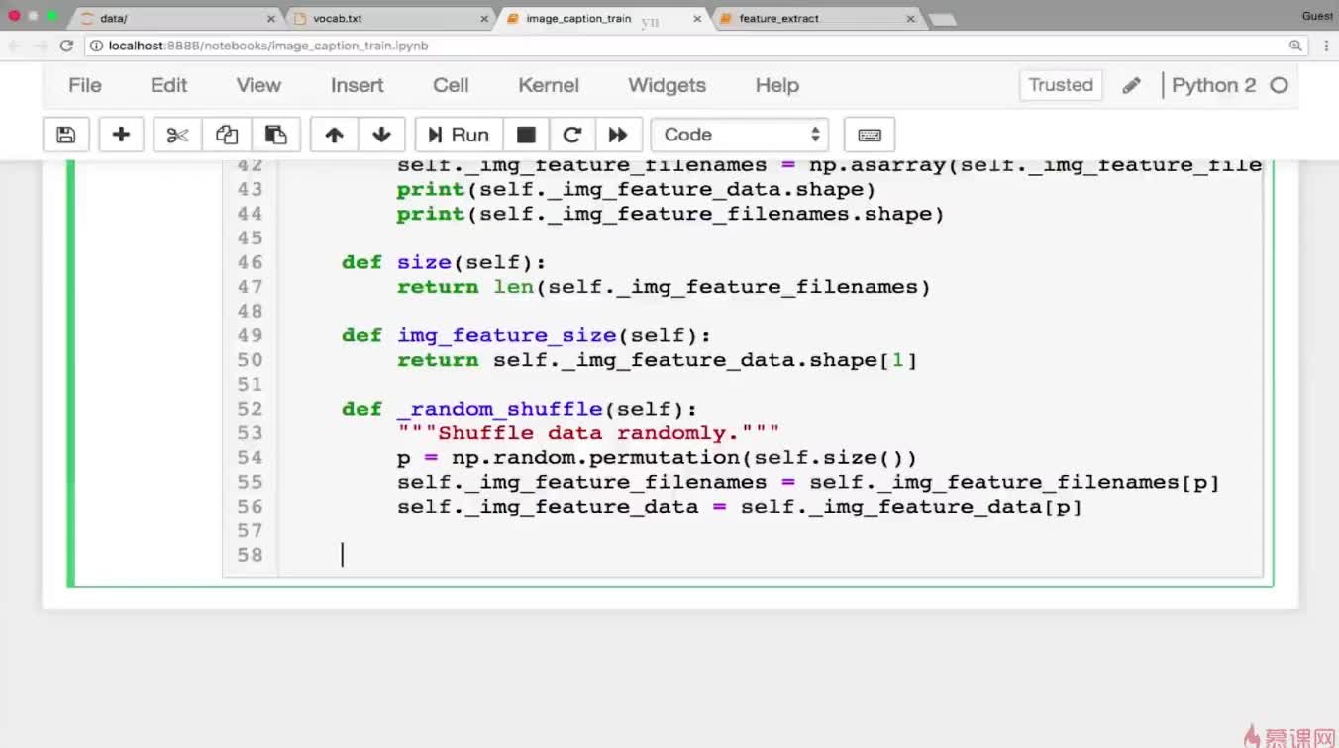Click the Python 2 kernel idle circle indicator
1339x748 pixels.
[x=1279, y=85]
